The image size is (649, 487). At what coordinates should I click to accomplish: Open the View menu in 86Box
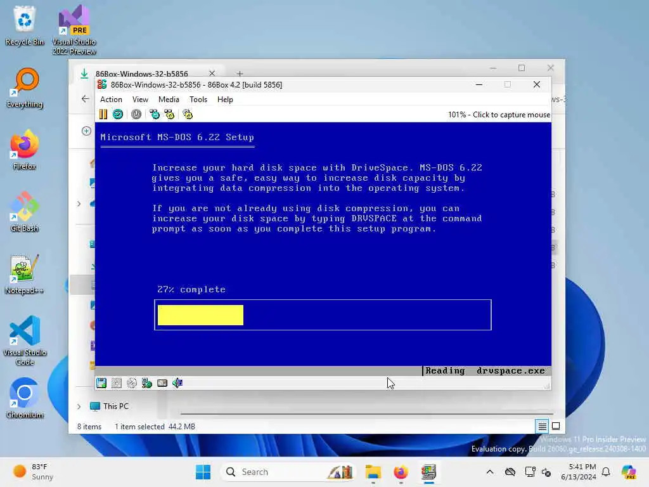pyautogui.click(x=140, y=100)
